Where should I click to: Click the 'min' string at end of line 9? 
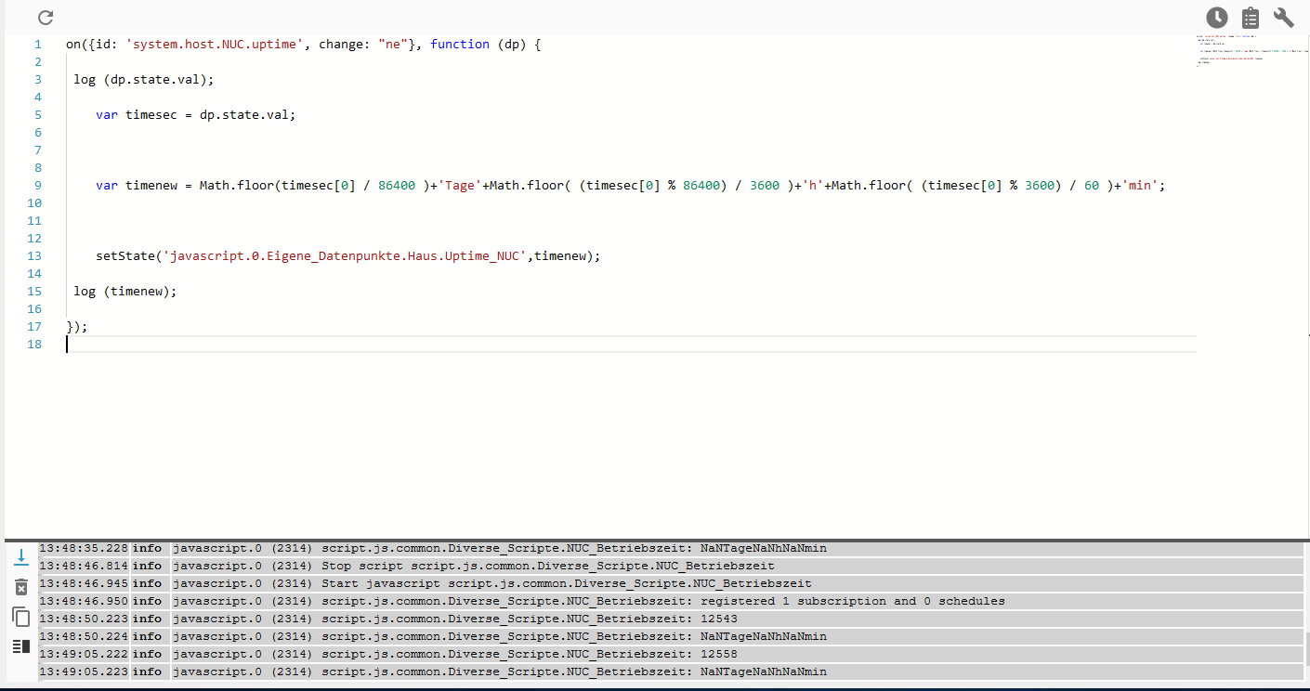tap(1140, 185)
